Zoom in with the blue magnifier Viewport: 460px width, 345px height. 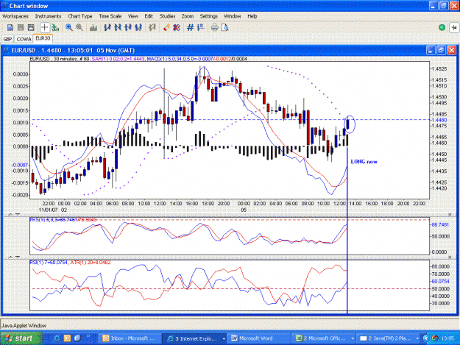click(x=69, y=27)
